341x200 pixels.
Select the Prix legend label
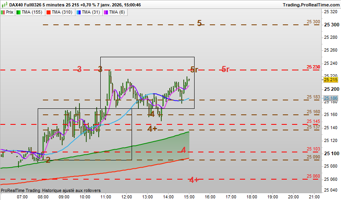coord(10,12)
